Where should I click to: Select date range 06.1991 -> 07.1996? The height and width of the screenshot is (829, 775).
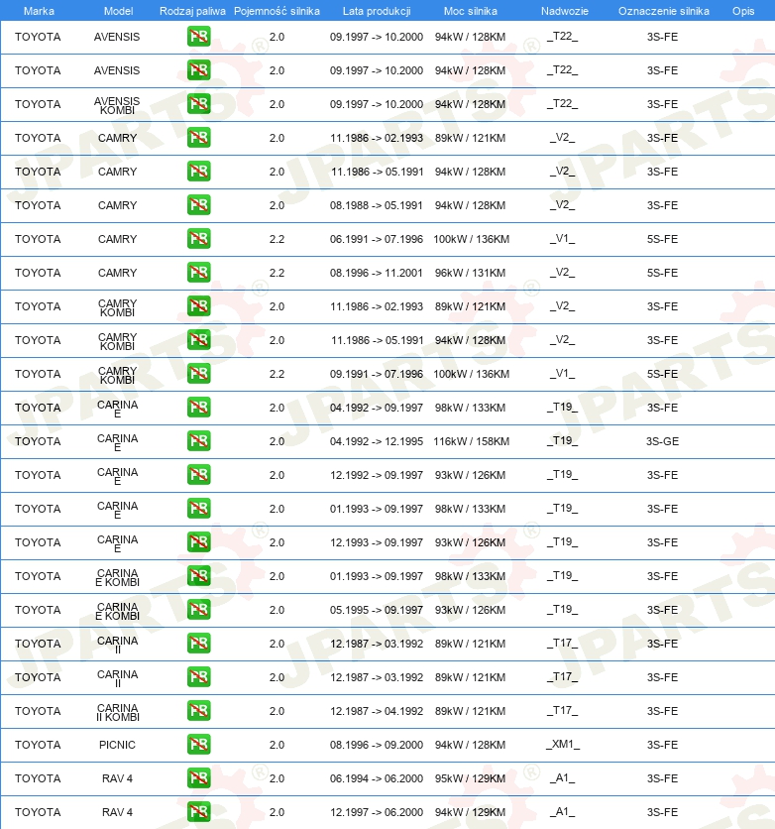click(377, 239)
